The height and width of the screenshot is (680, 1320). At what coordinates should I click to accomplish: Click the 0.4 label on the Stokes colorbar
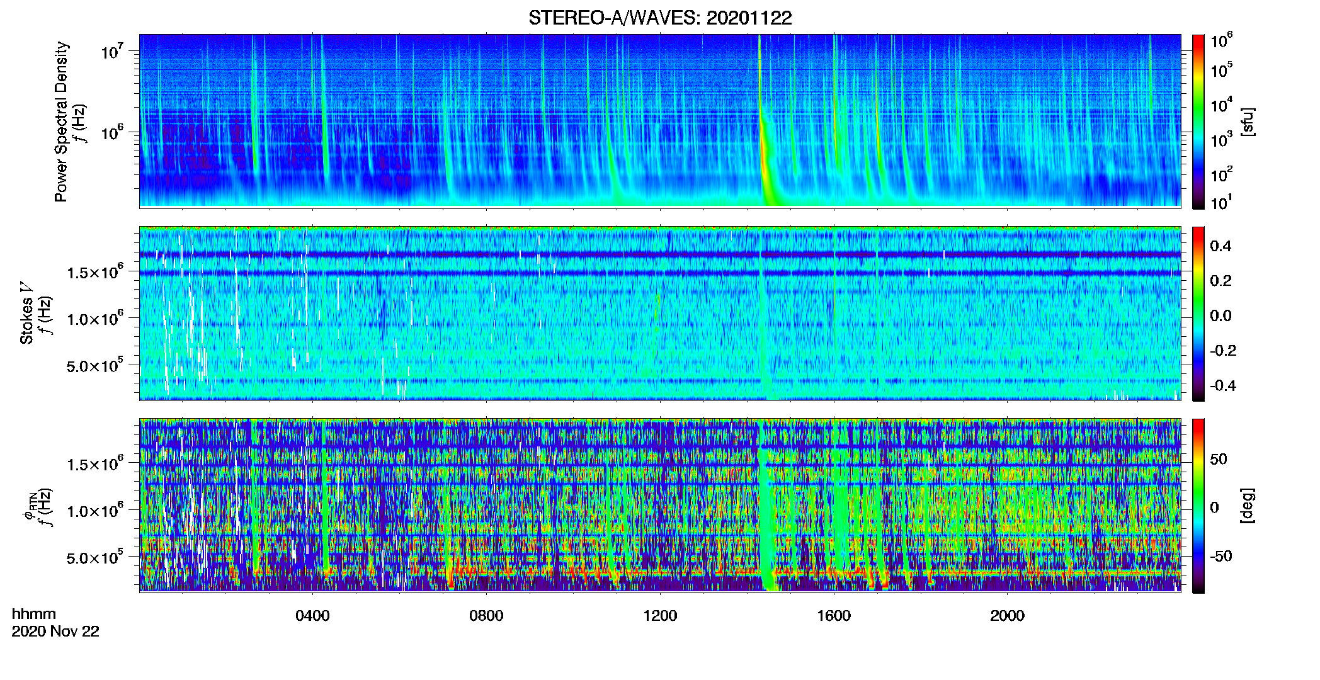(1220, 246)
